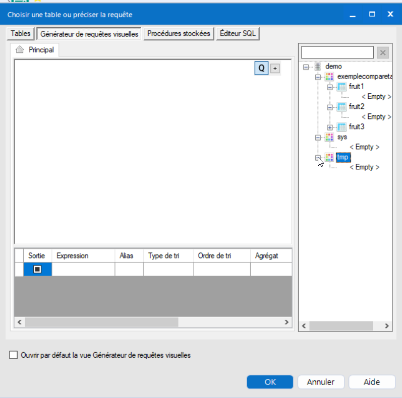Click the Alias column header

click(x=129, y=255)
